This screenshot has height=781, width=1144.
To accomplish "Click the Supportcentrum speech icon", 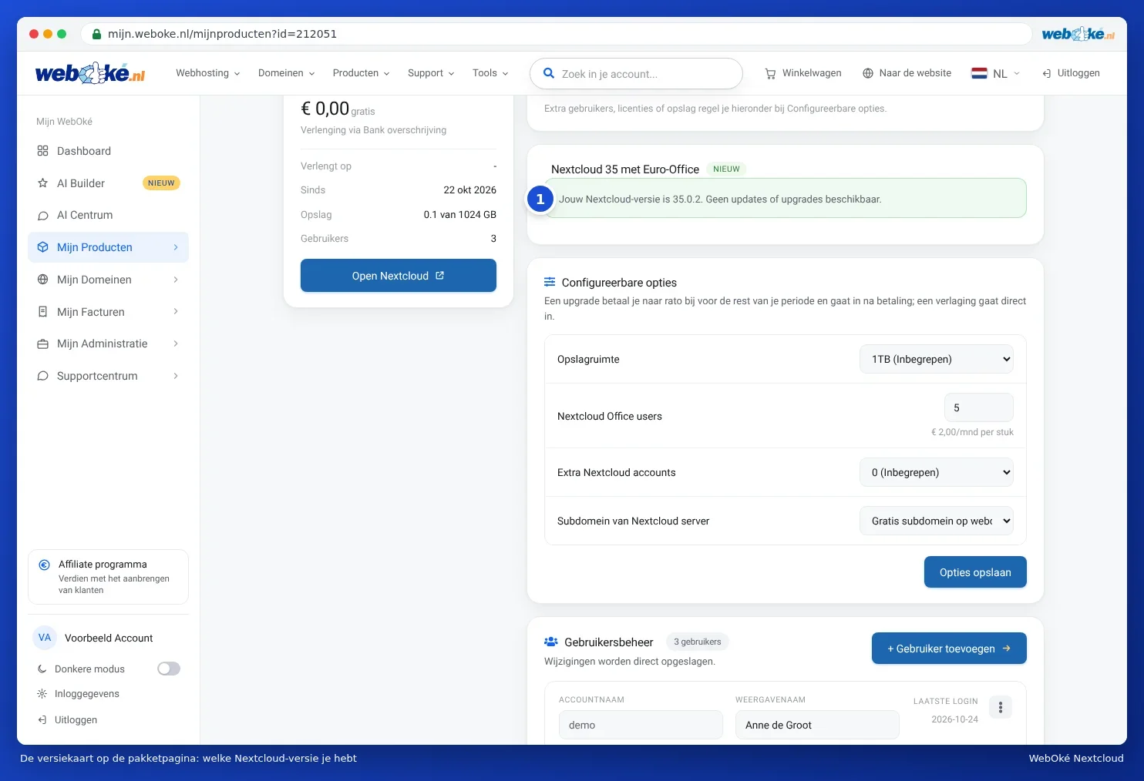I will coord(43,376).
